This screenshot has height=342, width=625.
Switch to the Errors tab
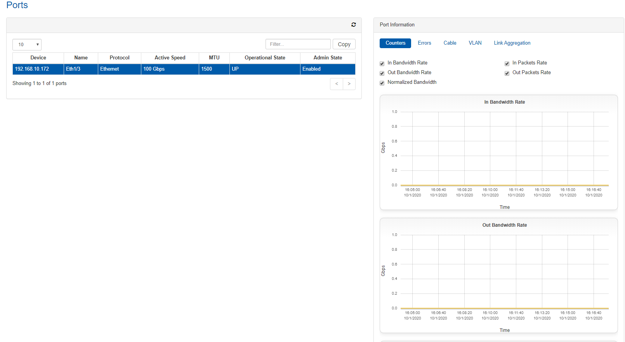click(424, 43)
